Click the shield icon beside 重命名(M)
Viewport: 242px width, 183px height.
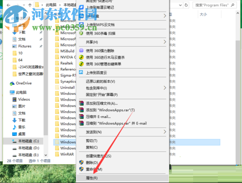point(81,169)
